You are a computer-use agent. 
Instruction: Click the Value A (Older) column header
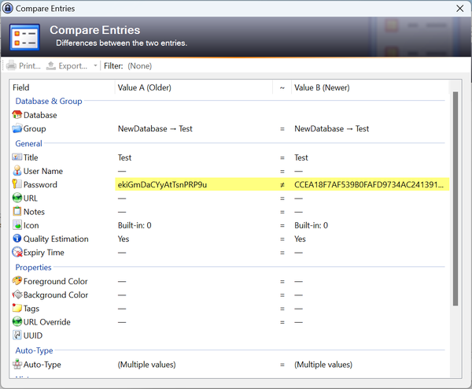(x=194, y=87)
